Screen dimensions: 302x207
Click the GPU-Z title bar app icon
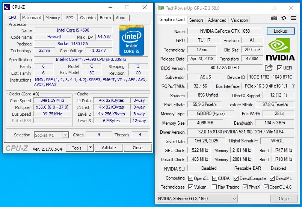click(x=161, y=8)
